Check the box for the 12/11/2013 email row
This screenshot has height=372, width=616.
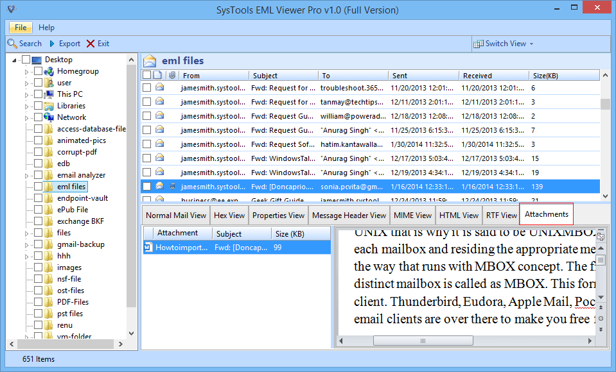point(146,101)
